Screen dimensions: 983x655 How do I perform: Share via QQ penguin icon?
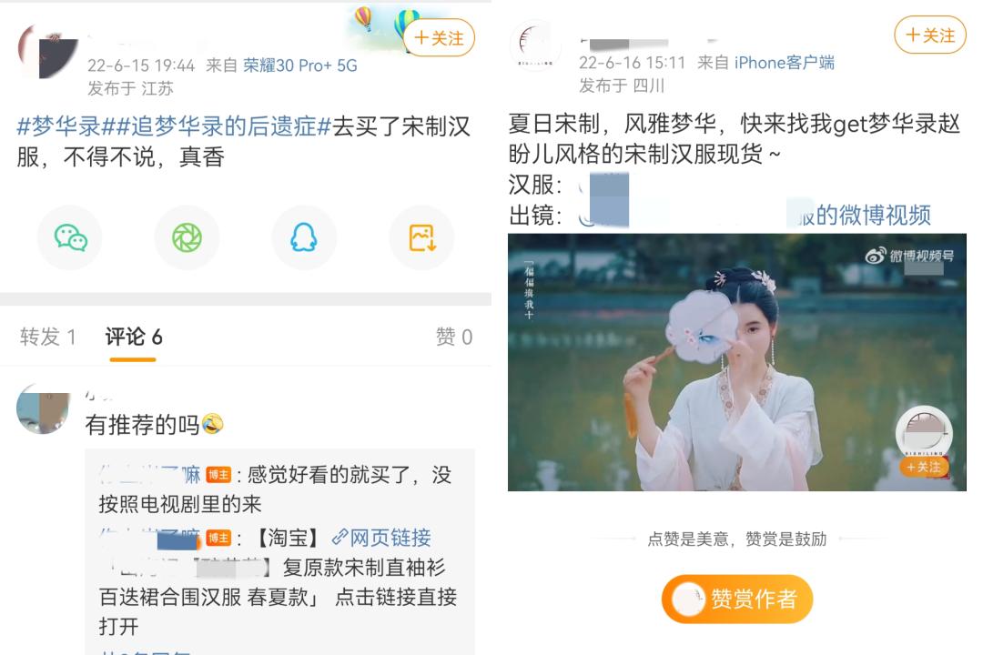tap(304, 238)
